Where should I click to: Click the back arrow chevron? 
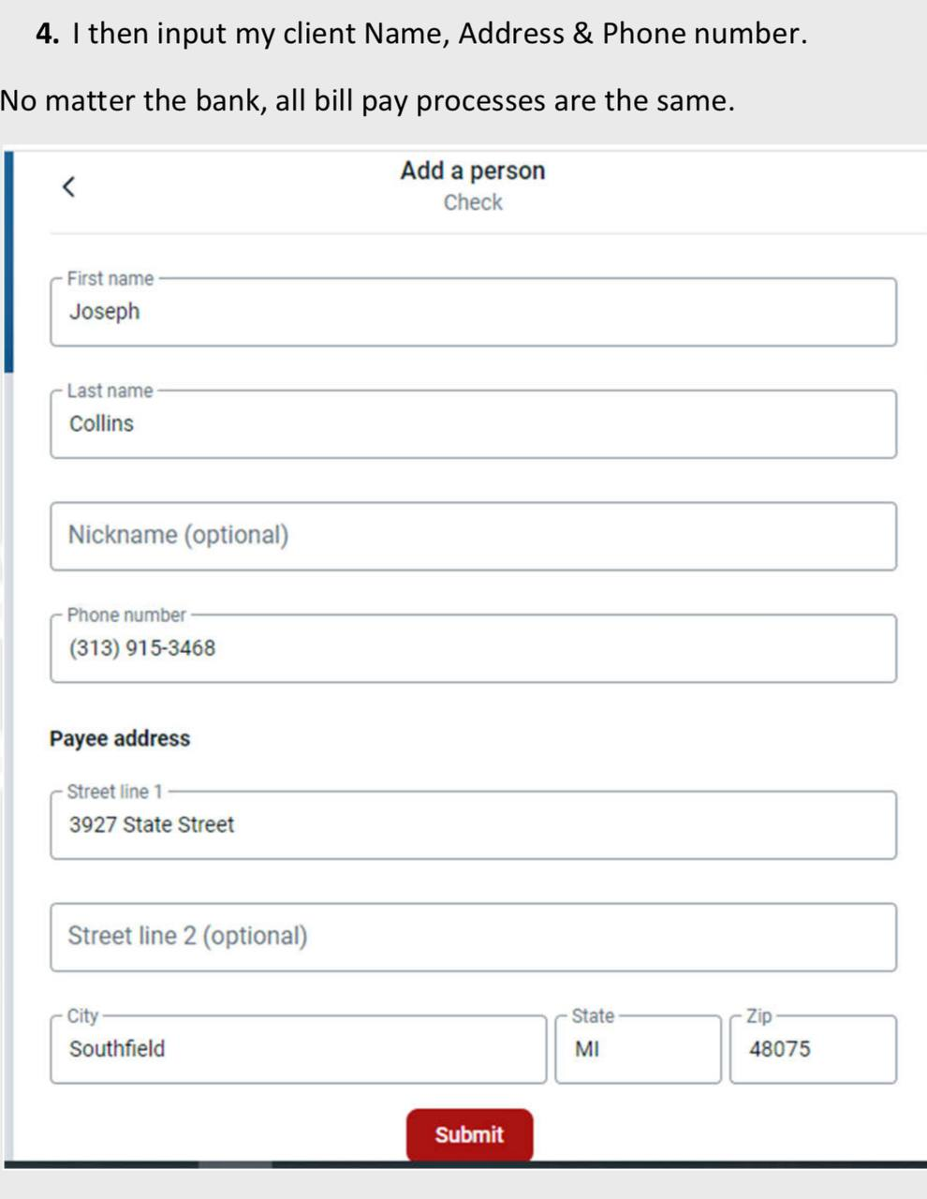pos(68,187)
